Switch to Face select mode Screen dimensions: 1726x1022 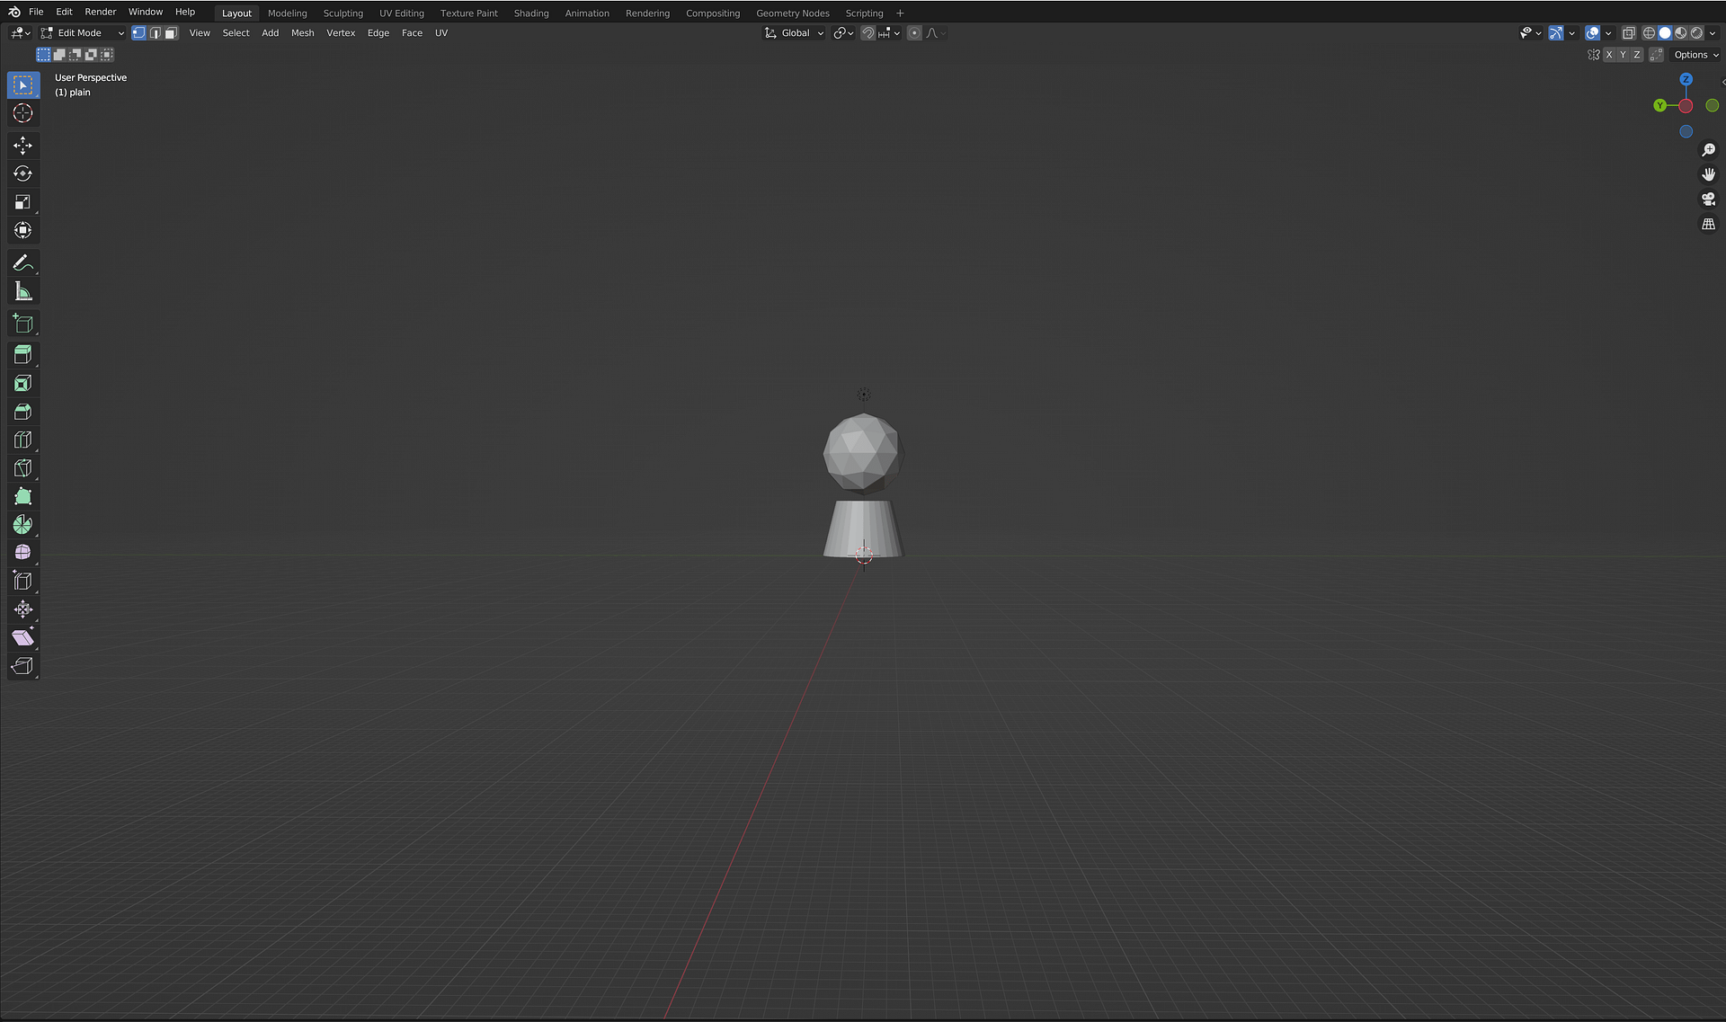coord(171,33)
